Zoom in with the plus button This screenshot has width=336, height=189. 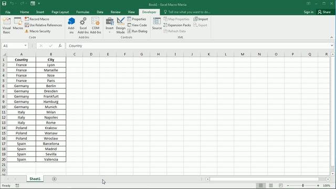pos(318,185)
